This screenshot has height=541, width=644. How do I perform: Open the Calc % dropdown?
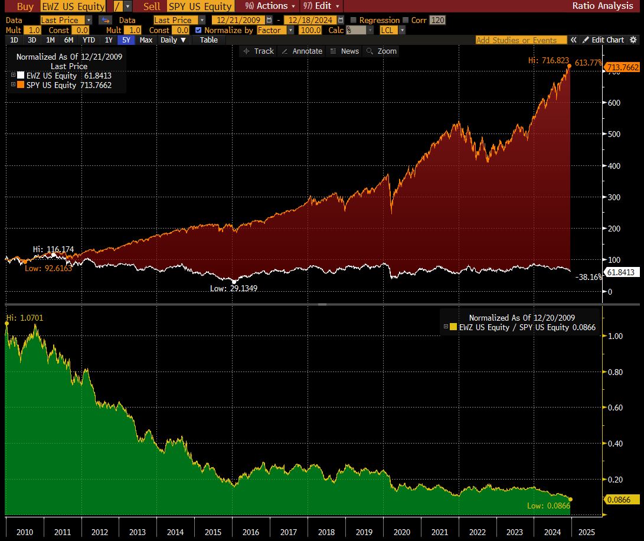(370, 30)
